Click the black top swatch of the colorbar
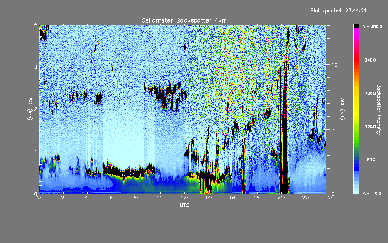The image size is (388, 243). [356, 26]
